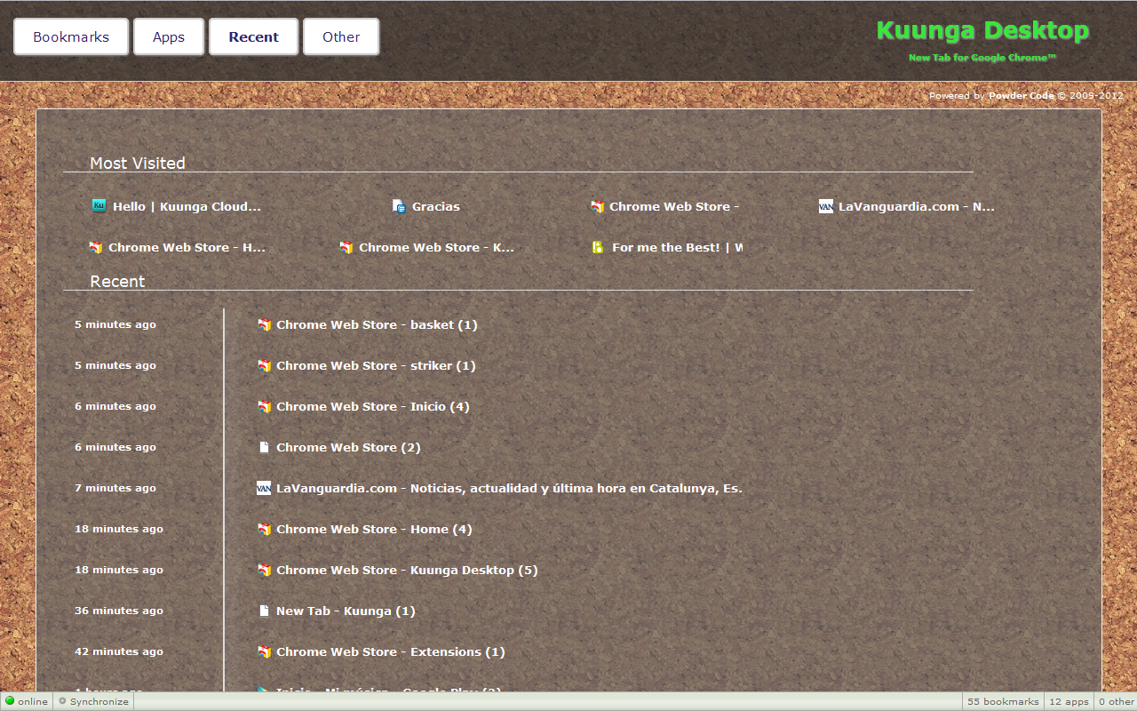Open Chrome Web Store - Home (4)

(374, 529)
